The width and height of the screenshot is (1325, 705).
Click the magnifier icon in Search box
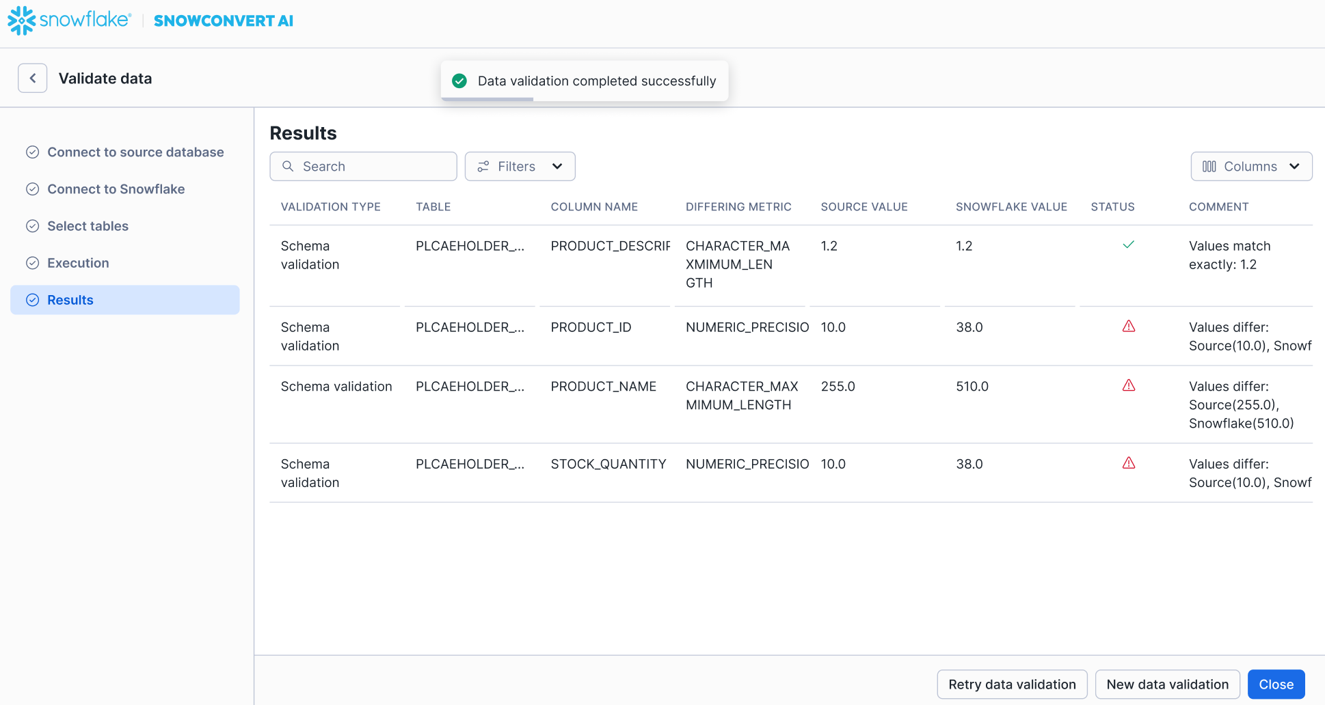pos(288,167)
